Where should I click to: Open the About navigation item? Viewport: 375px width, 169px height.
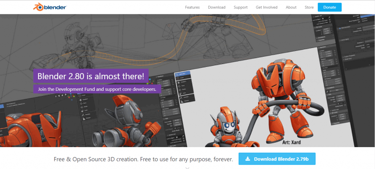point(291,7)
